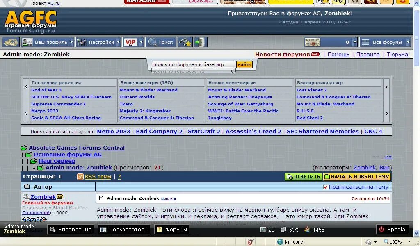Focus the forum and game search field
The height and width of the screenshot is (246, 420).
[x=194, y=64]
